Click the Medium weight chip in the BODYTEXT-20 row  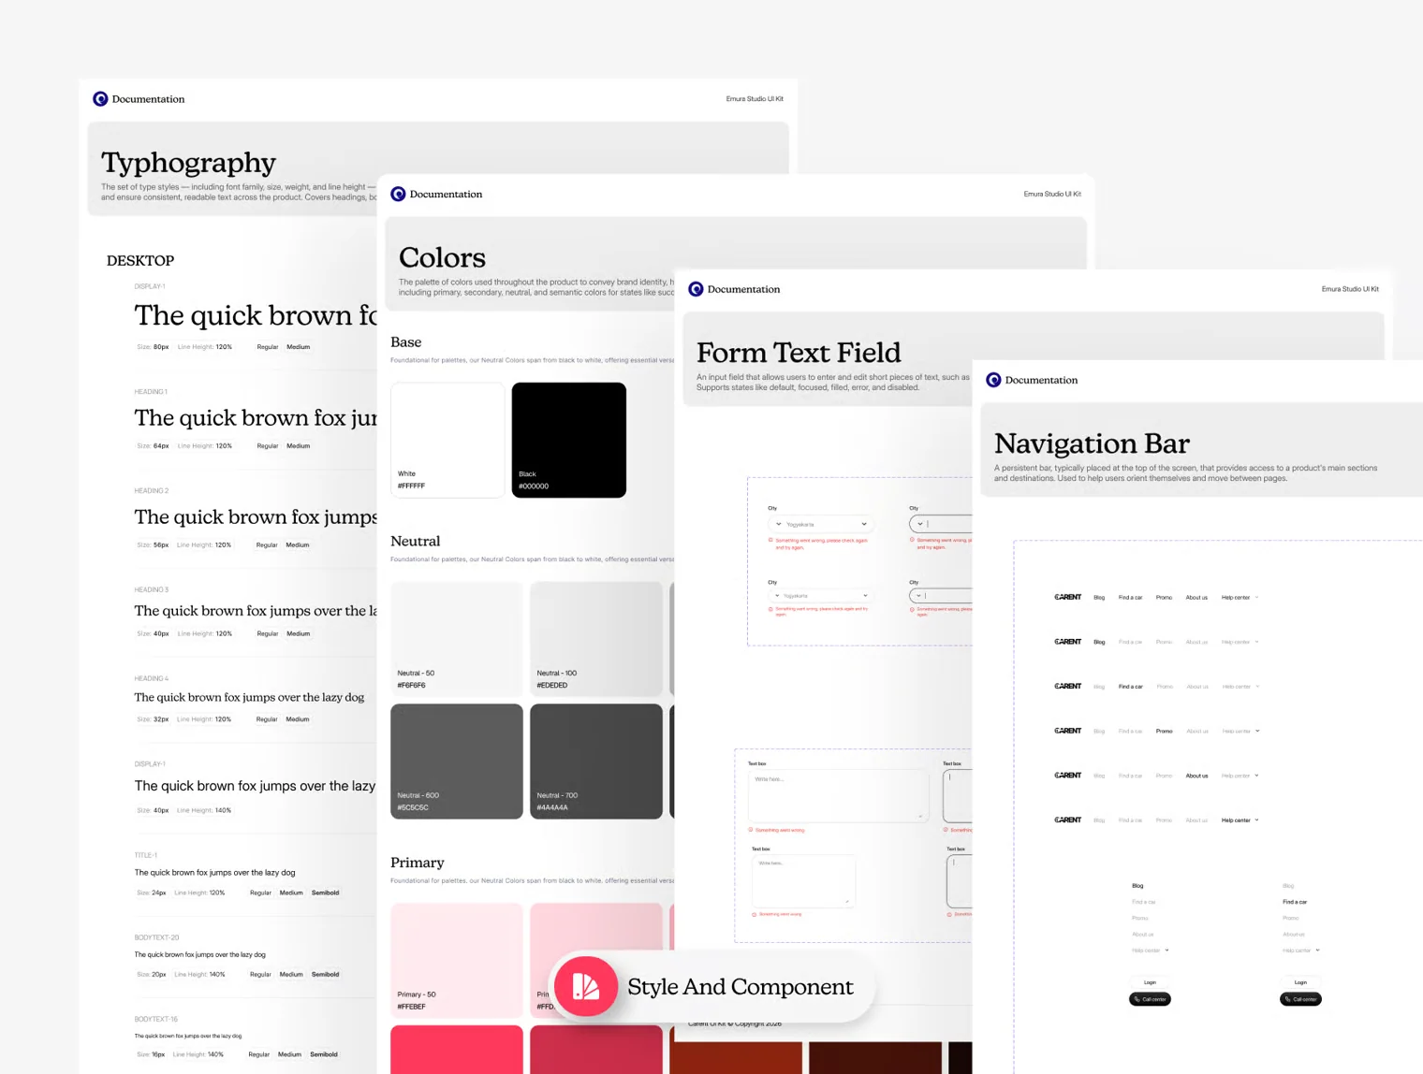pyautogui.click(x=291, y=974)
